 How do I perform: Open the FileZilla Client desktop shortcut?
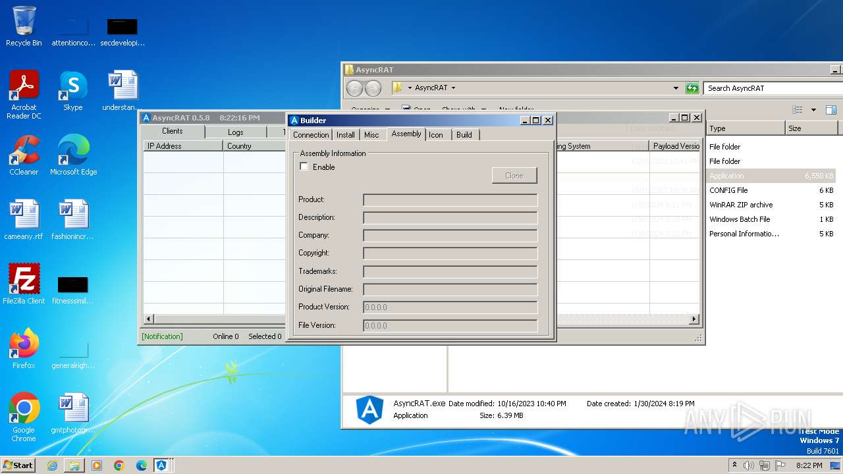tap(24, 284)
